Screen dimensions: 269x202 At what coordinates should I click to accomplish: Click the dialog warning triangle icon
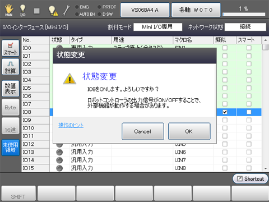pos(69,79)
